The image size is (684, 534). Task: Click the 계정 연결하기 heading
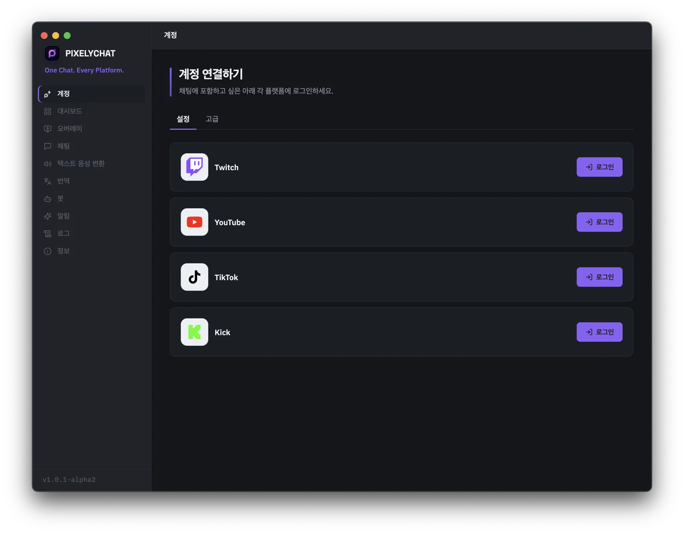(211, 74)
